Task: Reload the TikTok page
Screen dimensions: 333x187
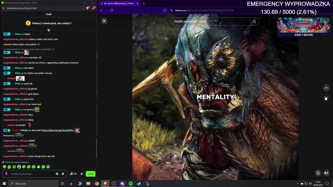Action: click(x=111, y=10)
